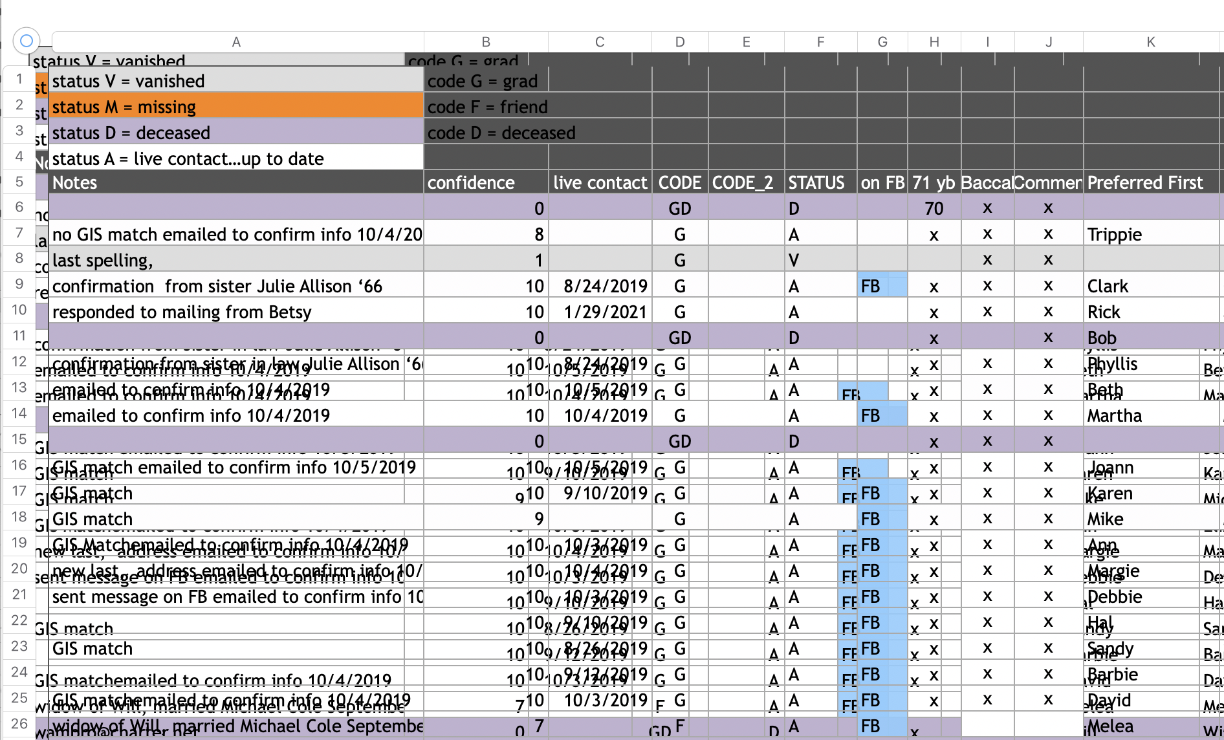This screenshot has width=1224, height=740.
Task: Click the 'confidence' header cell
Action: click(486, 182)
